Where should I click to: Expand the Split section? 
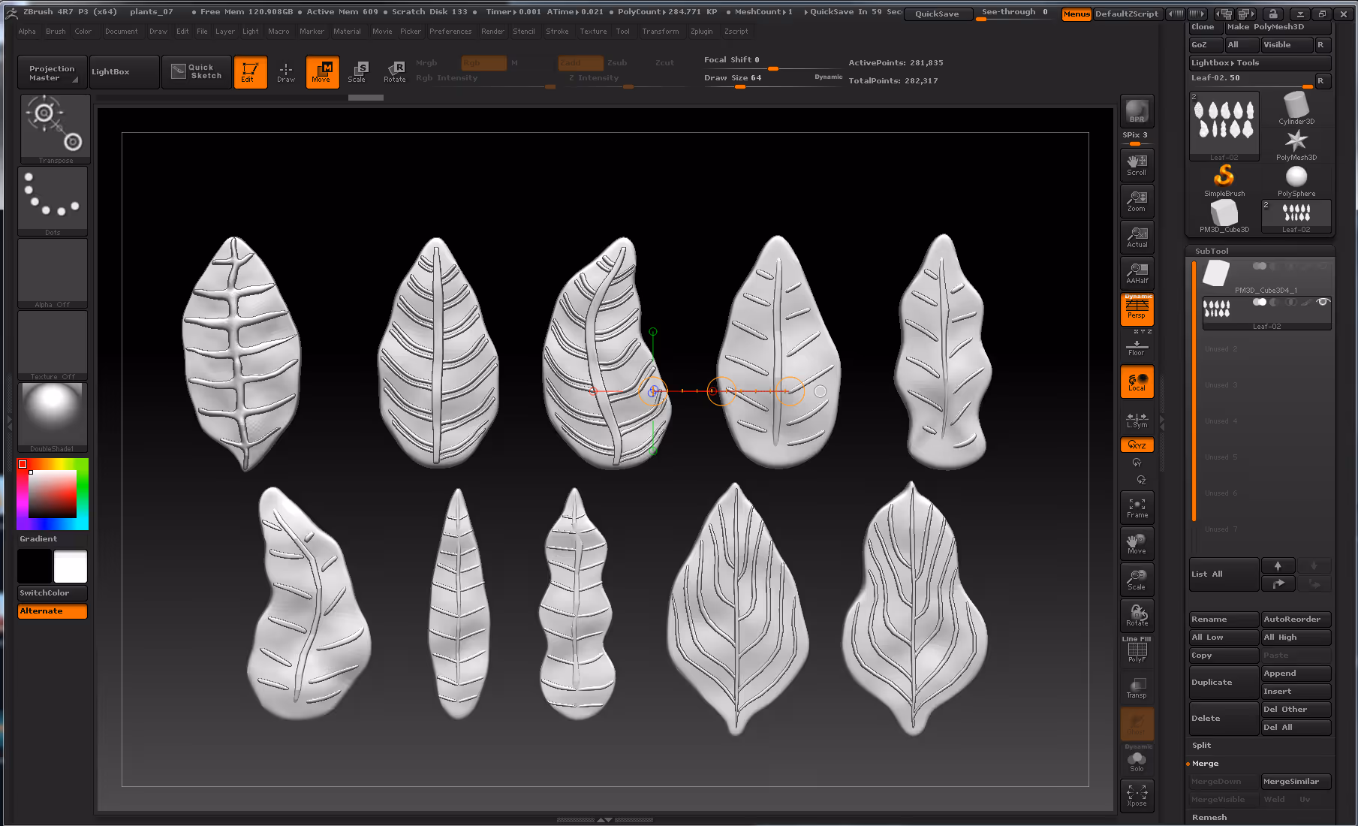point(1202,746)
